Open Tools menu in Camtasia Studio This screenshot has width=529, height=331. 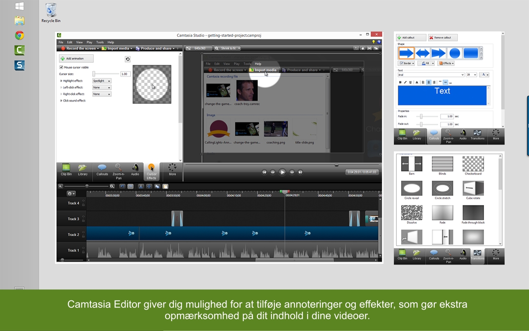pyautogui.click(x=100, y=42)
